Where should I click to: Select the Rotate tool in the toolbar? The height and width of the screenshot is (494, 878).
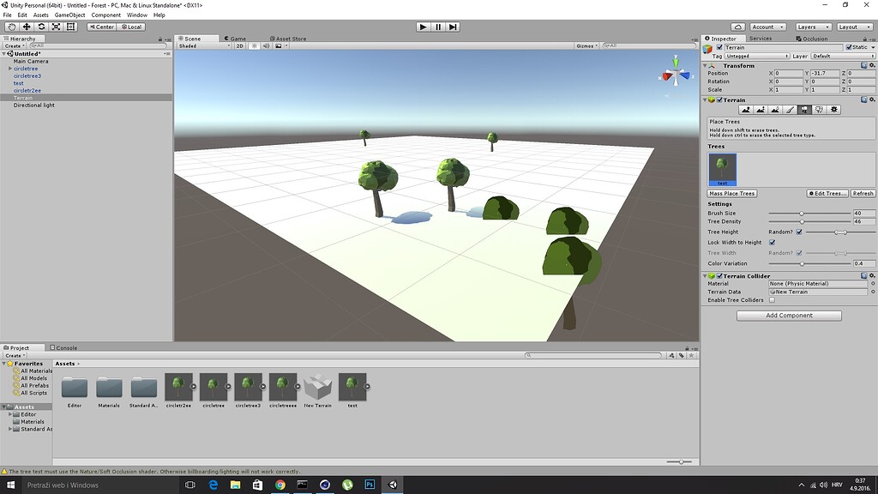click(x=41, y=27)
